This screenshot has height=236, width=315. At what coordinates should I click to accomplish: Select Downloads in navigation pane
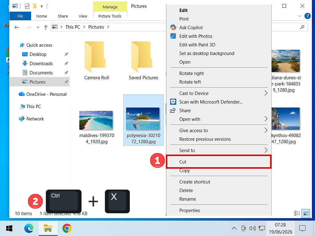coord(41,63)
